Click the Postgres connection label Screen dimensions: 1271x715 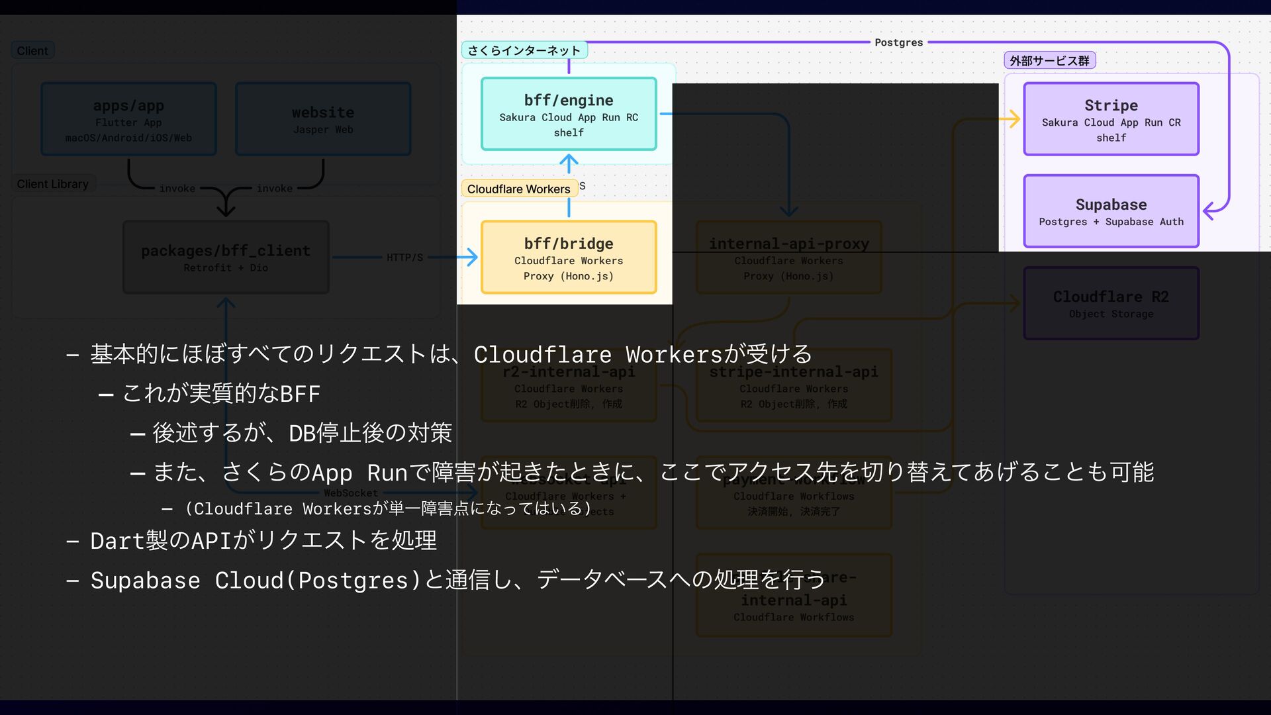[898, 42]
